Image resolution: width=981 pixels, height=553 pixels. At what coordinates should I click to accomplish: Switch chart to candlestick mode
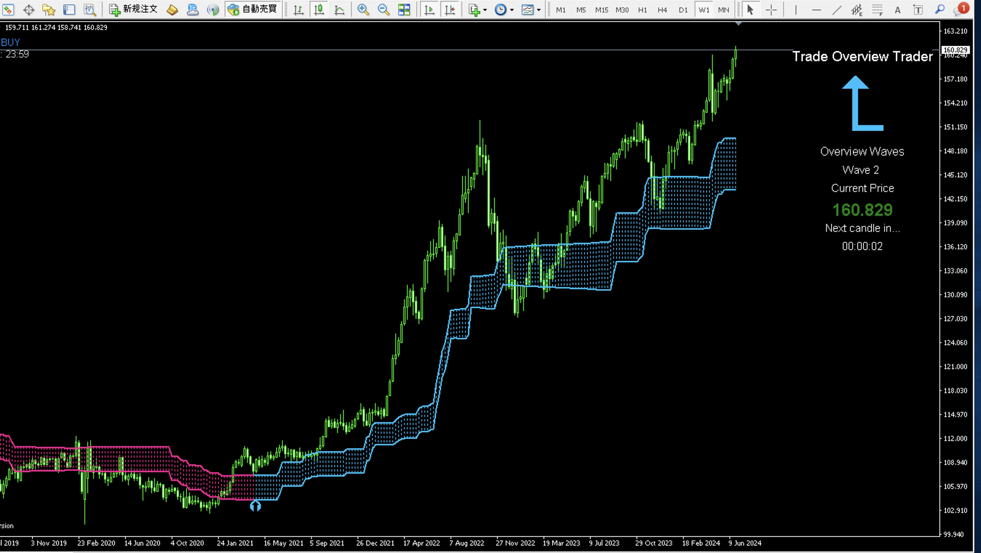point(319,9)
